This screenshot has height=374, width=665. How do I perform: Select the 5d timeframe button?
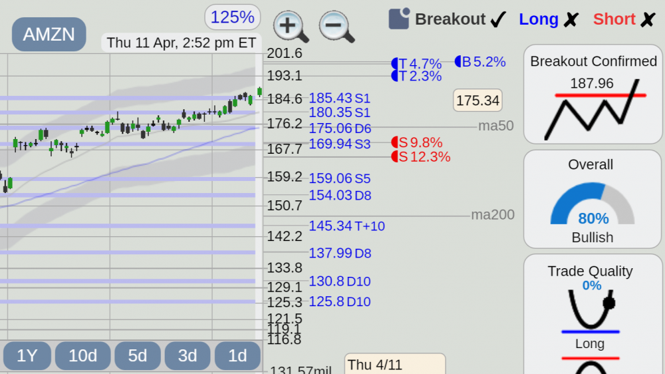pos(138,355)
